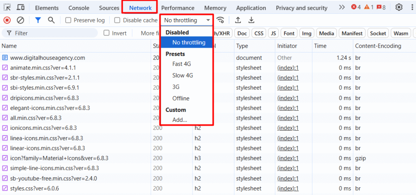Image resolution: width=416 pixels, height=195 pixels.
Task: Stop recording network log
Action: (7, 20)
